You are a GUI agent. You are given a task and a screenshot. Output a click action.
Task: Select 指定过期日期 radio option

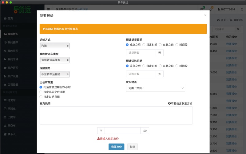[x=41, y=97]
